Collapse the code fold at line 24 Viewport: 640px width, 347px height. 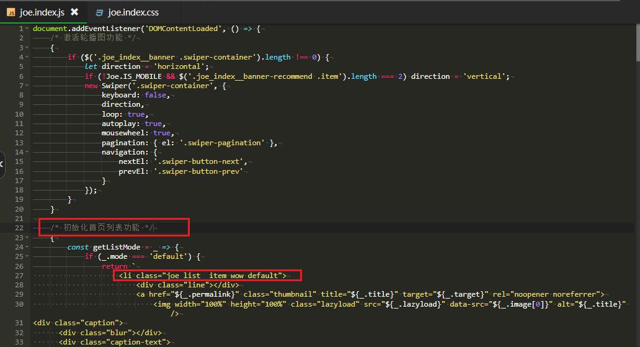pyautogui.click(x=27, y=247)
